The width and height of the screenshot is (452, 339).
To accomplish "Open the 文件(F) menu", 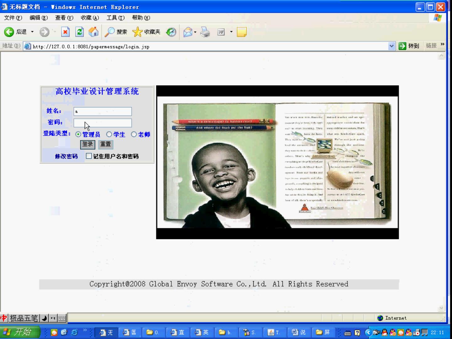I will pyautogui.click(x=13, y=18).
